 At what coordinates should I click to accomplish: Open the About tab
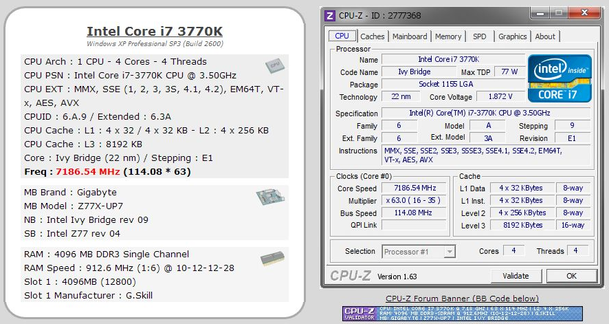click(x=545, y=36)
